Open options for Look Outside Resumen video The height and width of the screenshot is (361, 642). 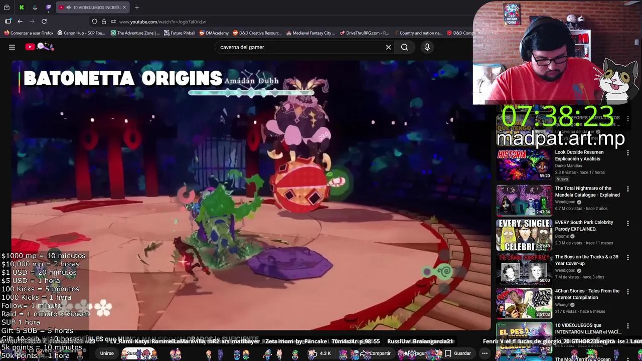(x=628, y=153)
